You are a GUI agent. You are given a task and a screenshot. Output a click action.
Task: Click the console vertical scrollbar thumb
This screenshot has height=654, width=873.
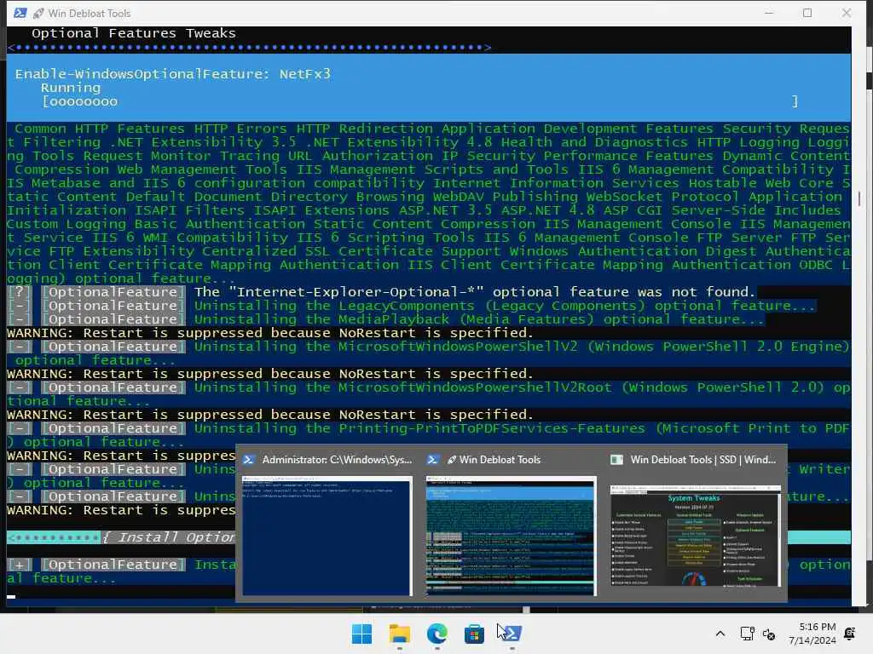click(x=859, y=198)
